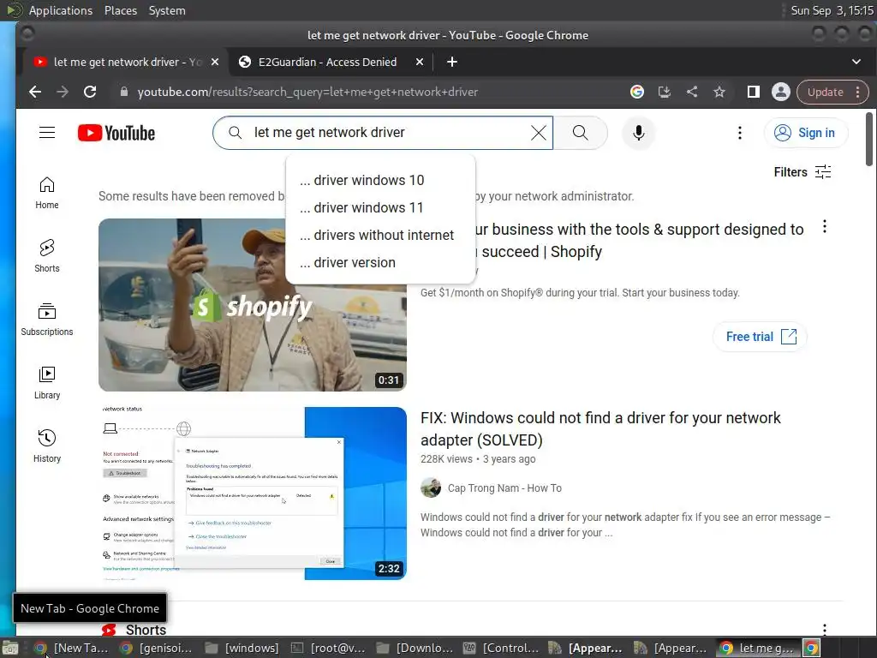Click the clock Sun Sep 3, 15:15

tap(832, 10)
